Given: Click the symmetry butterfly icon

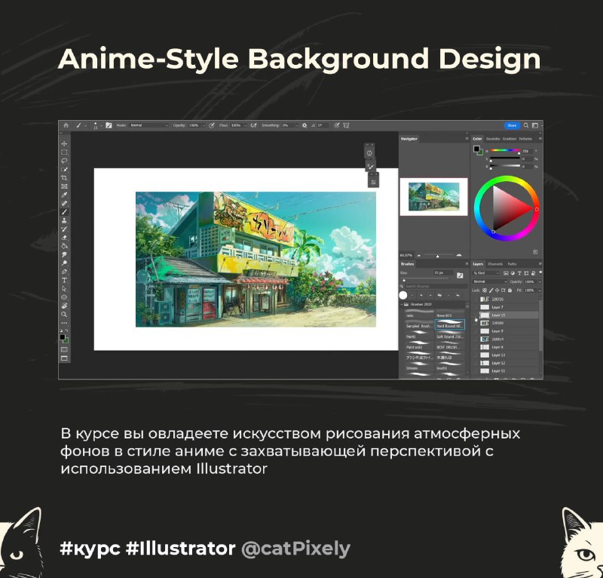Looking at the screenshot, I should [x=346, y=125].
